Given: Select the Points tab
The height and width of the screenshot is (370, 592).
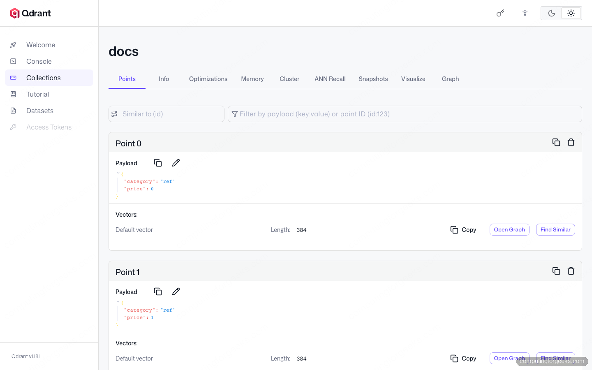Looking at the screenshot, I should click(x=127, y=79).
